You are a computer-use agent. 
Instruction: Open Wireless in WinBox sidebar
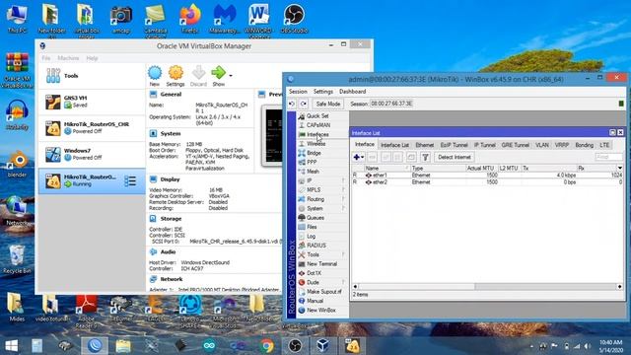click(x=315, y=144)
